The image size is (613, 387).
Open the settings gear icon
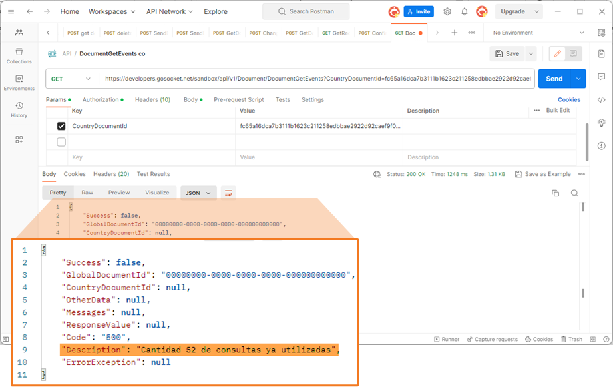(x=447, y=12)
